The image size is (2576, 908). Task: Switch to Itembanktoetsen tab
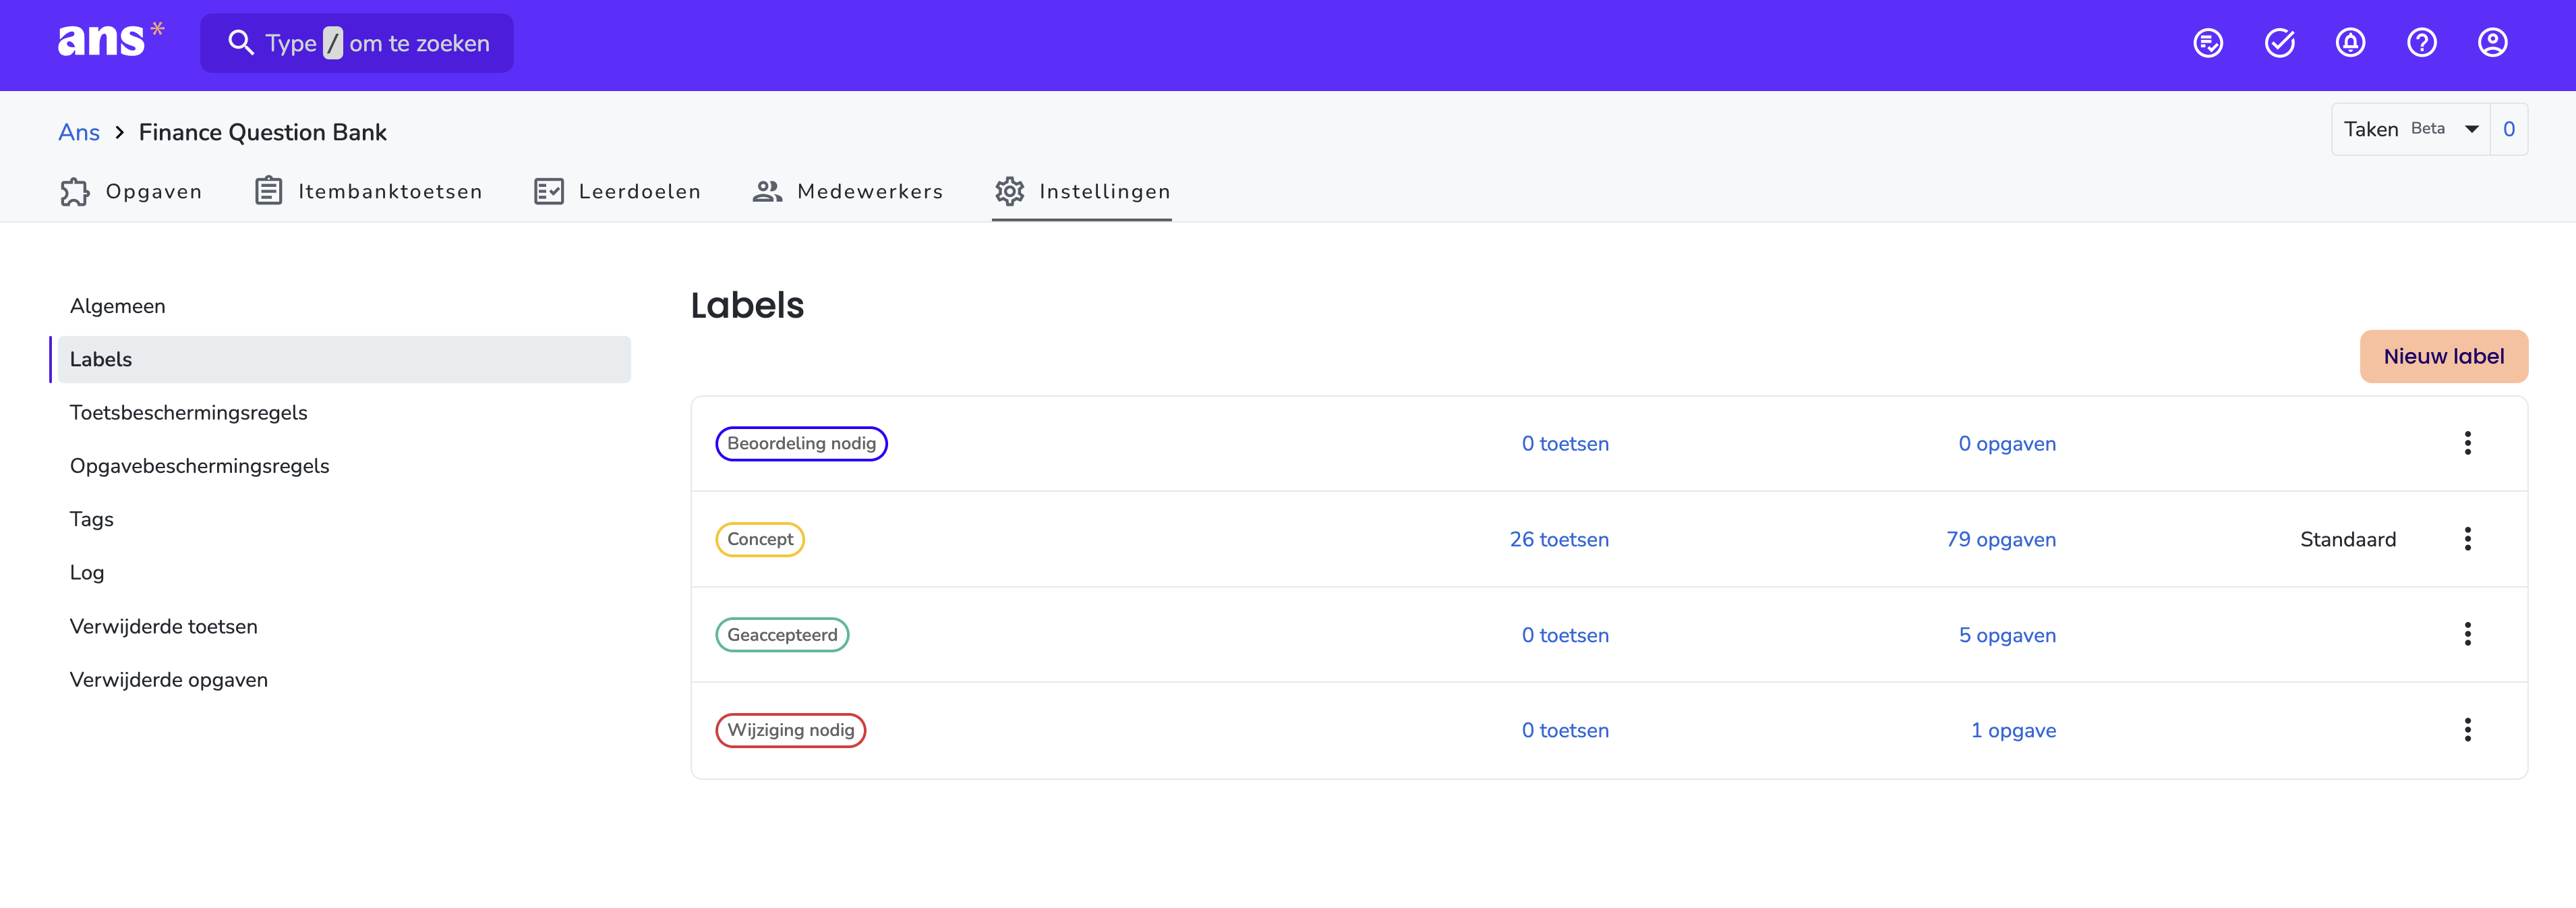point(368,191)
